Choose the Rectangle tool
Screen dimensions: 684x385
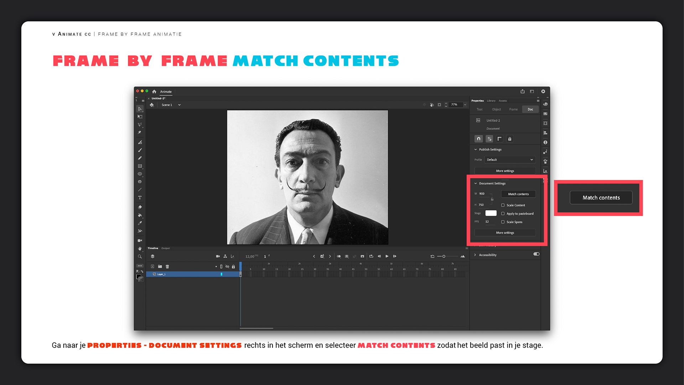[x=140, y=166]
